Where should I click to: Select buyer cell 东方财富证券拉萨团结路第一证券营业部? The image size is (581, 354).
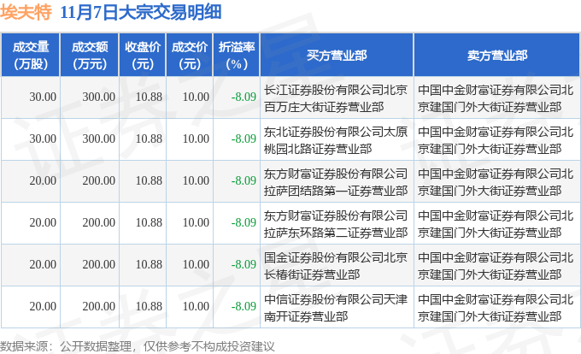coord(336,182)
